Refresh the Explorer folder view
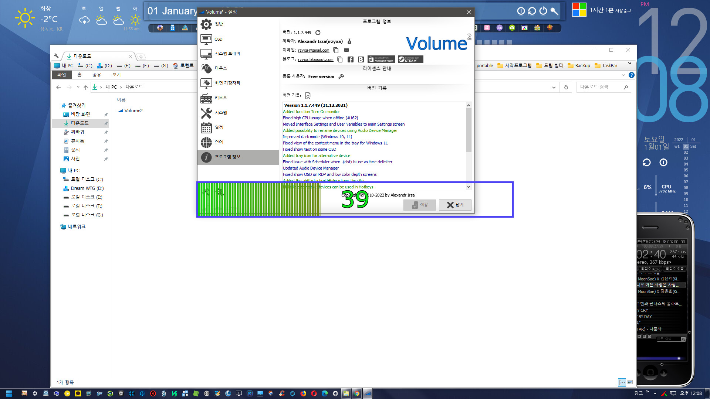Image resolution: width=710 pixels, height=399 pixels. point(566,88)
